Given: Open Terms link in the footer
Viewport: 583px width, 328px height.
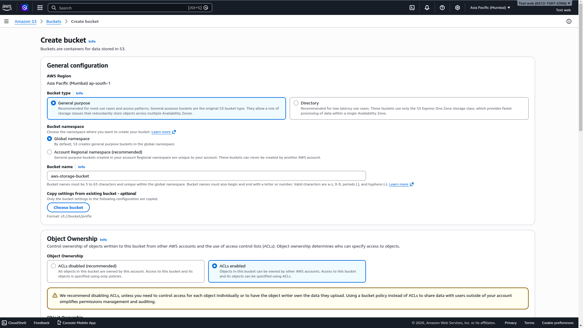Looking at the screenshot, I should coord(529,323).
